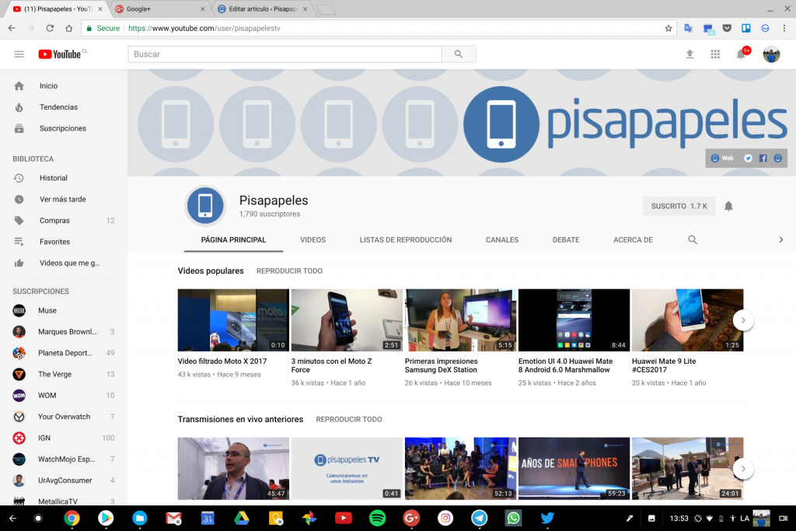Open The Verge subscription
Image resolution: width=796 pixels, height=531 pixels.
(x=64, y=374)
